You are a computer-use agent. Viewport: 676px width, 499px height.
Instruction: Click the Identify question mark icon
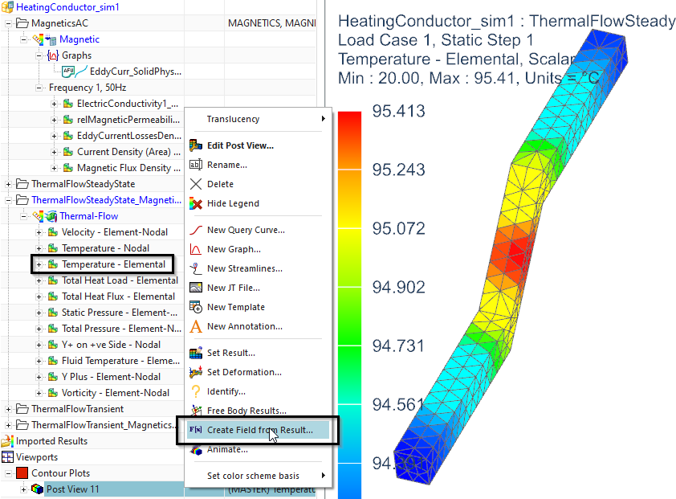[195, 391]
